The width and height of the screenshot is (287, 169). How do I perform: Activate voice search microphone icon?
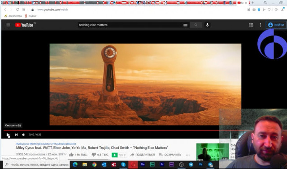click(207, 25)
